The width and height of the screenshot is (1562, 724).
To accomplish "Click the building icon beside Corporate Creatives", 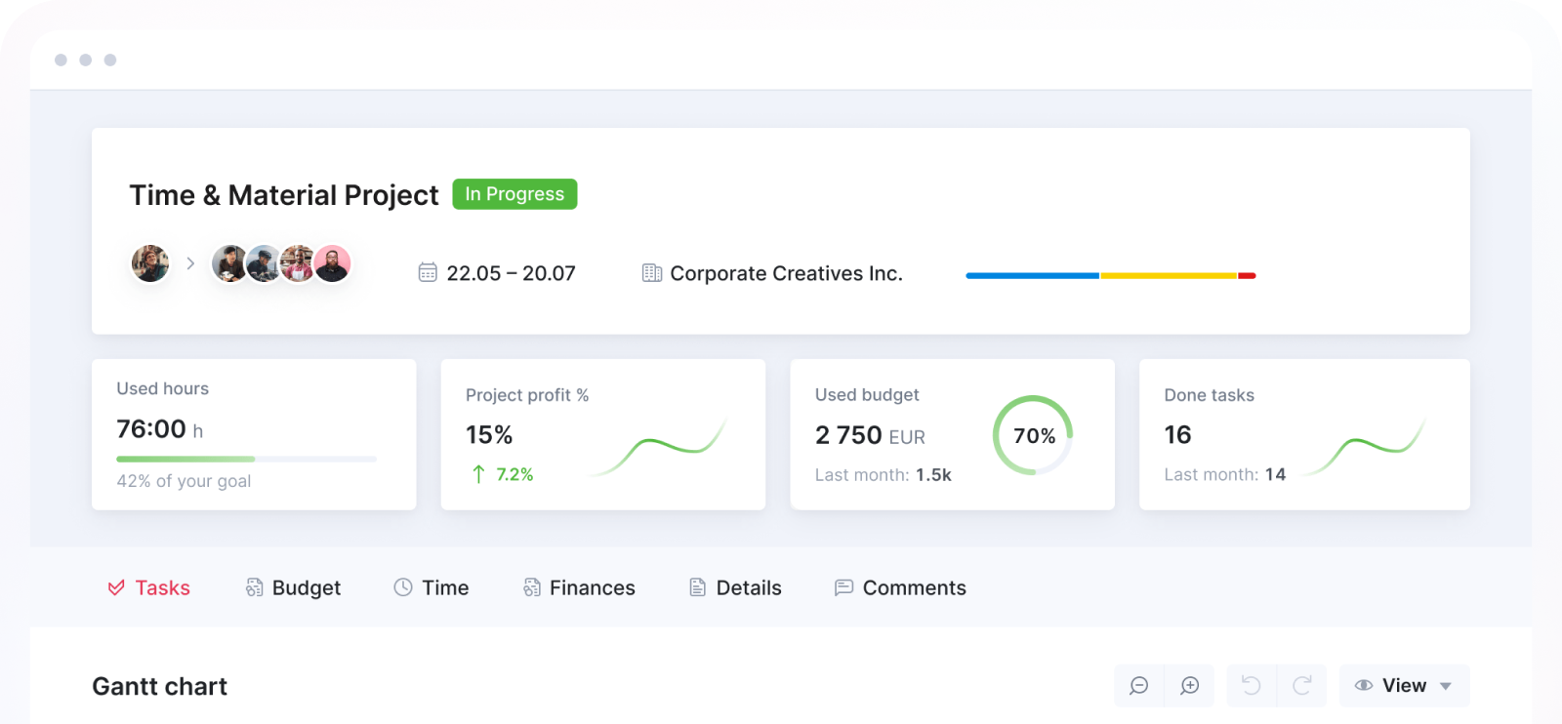I will [x=651, y=273].
